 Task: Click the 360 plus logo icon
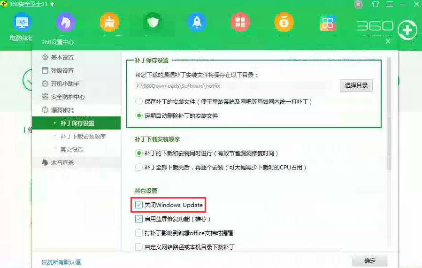click(x=407, y=30)
